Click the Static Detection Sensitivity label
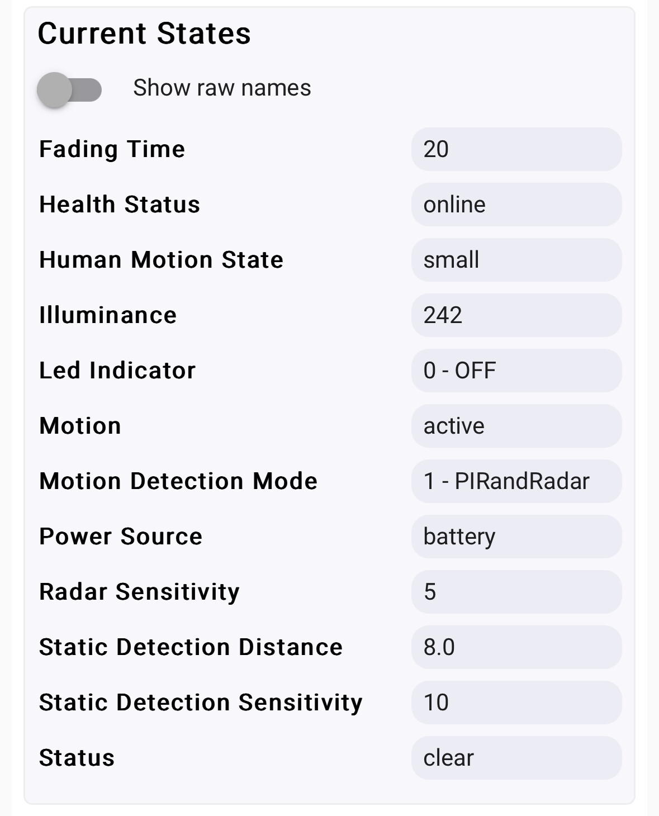The height and width of the screenshot is (816, 659). point(201,703)
